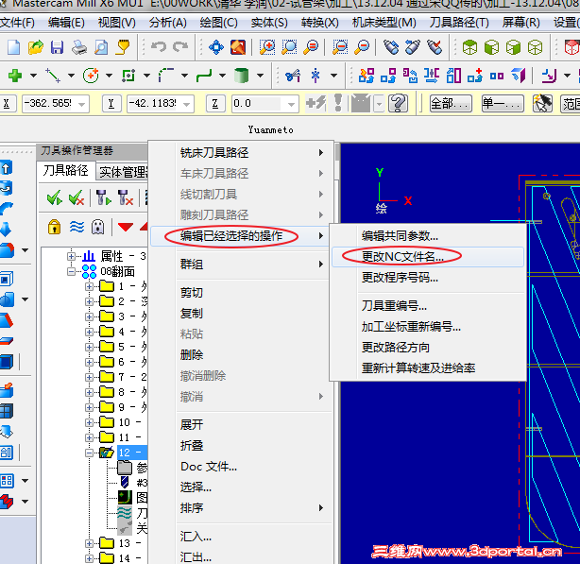Choose 更改程序号码... in submenu

[x=428, y=278]
